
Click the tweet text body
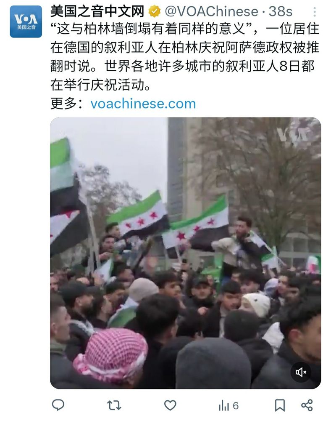click(x=185, y=57)
